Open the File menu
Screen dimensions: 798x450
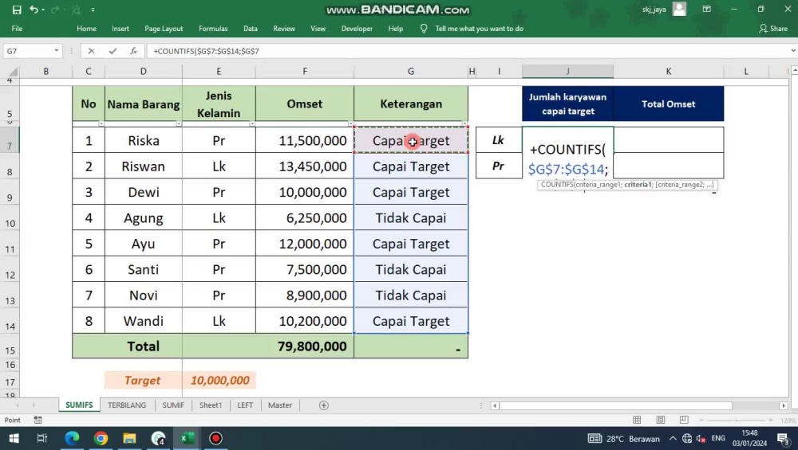point(17,29)
